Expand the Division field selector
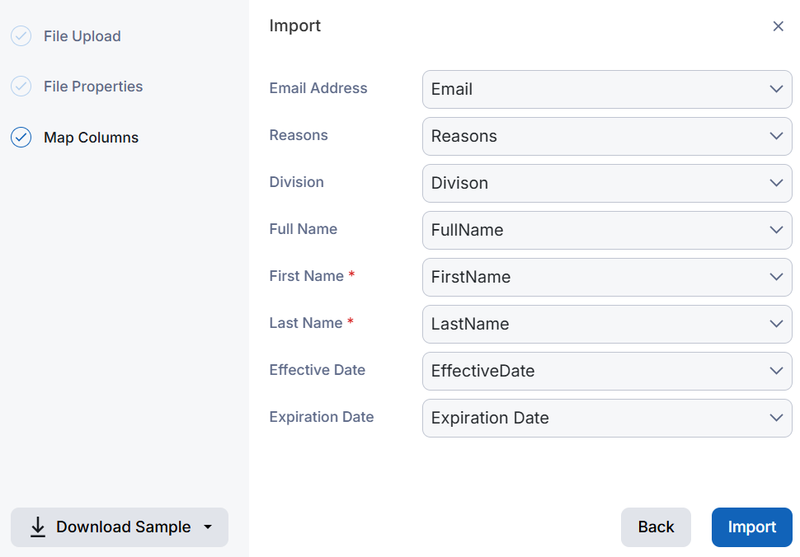800x557 pixels. tap(606, 183)
